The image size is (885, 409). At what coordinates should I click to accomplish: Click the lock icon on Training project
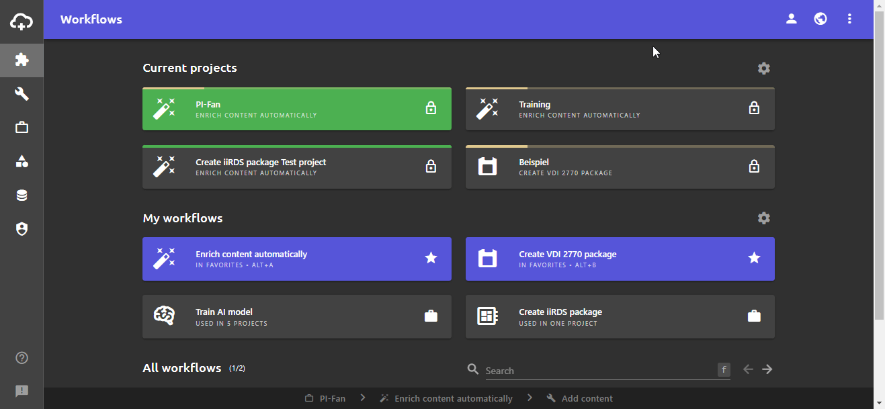754,108
